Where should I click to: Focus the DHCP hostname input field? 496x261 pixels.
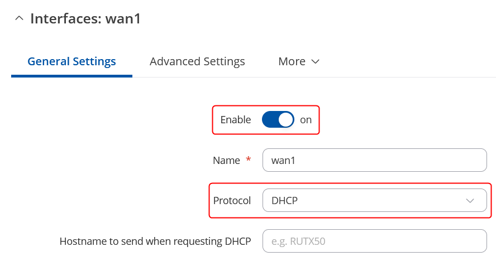[x=374, y=241]
